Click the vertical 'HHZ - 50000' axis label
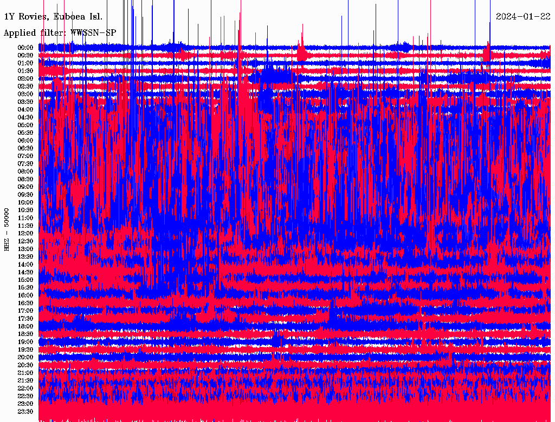Viewport: 555px width, 422px height. [x=7, y=229]
